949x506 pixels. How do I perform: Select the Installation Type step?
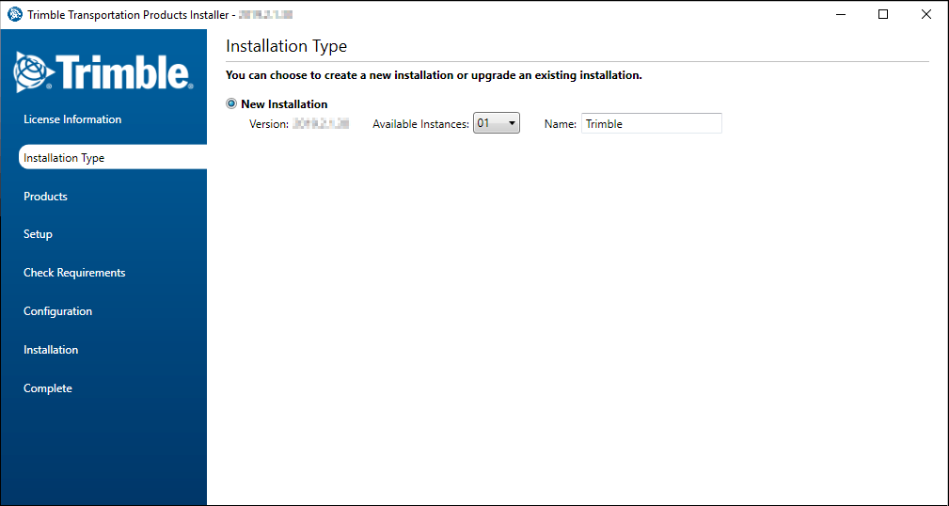coord(113,158)
